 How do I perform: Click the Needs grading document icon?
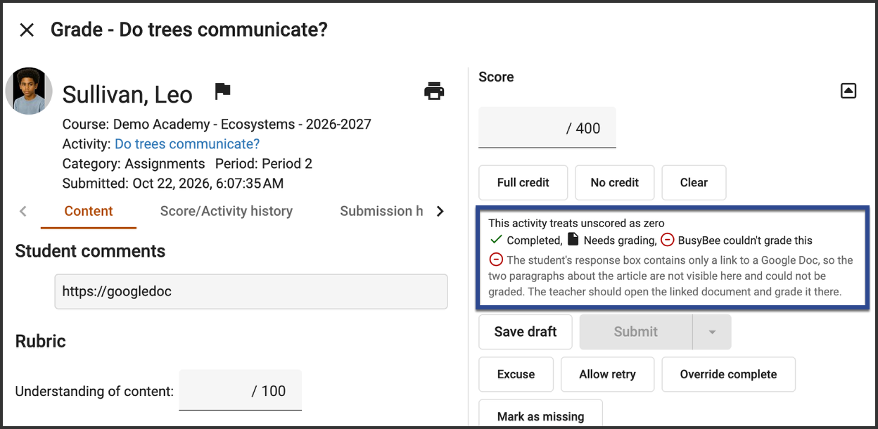coord(573,241)
